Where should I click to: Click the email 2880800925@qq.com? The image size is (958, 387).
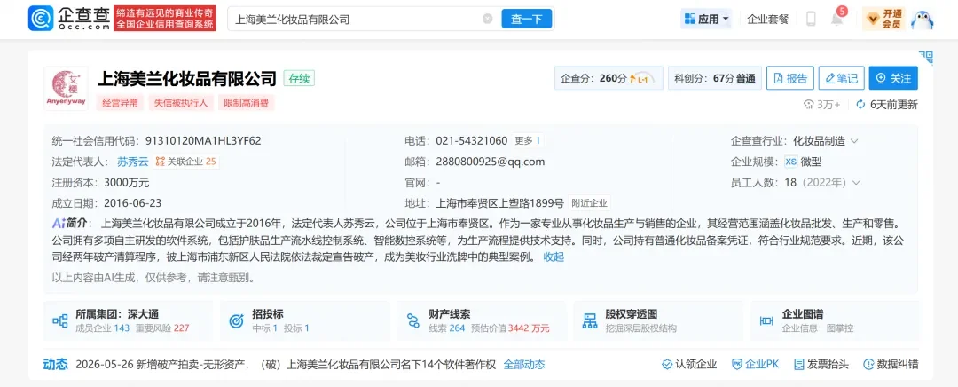coord(490,162)
